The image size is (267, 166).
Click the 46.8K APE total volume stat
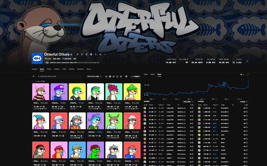click(x=224, y=61)
